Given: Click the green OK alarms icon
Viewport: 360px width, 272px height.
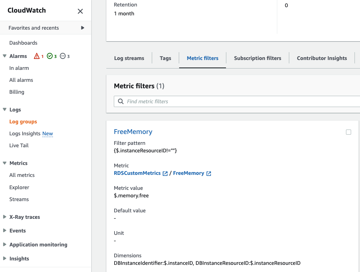Looking at the screenshot, I should (x=50, y=56).
